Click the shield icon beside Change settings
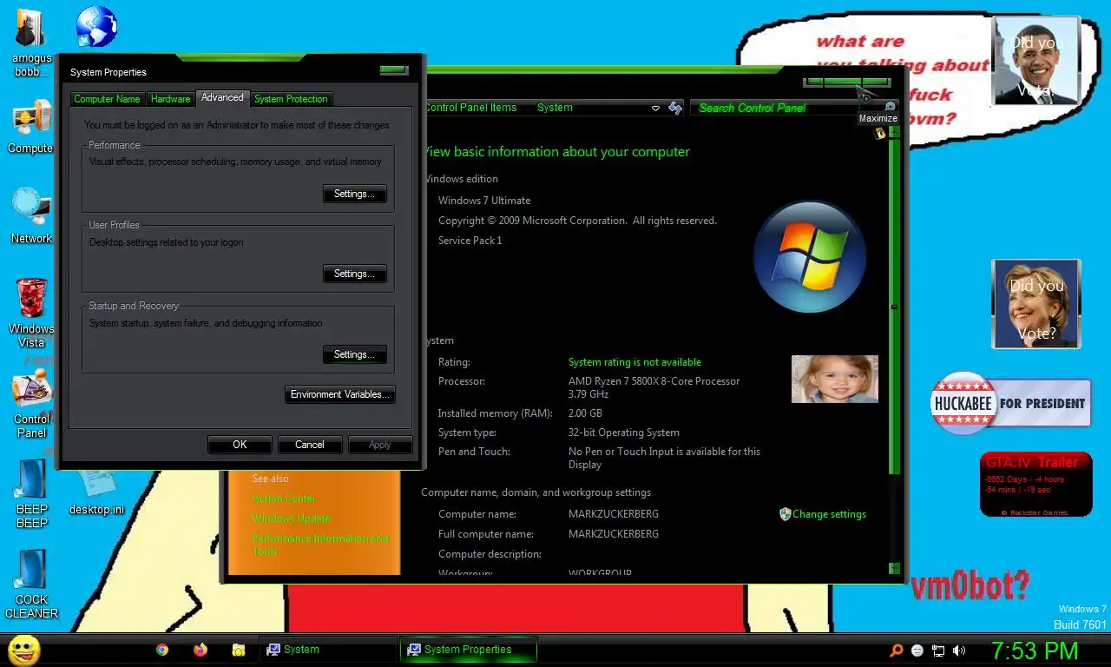The image size is (1111, 667). click(x=785, y=514)
